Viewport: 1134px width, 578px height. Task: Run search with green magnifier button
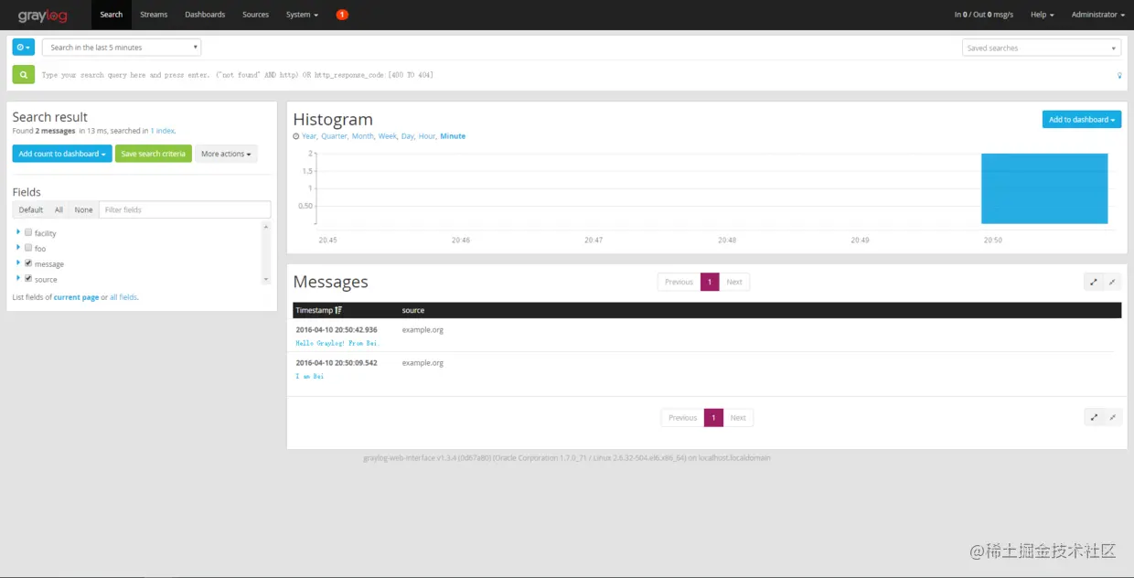pos(23,74)
